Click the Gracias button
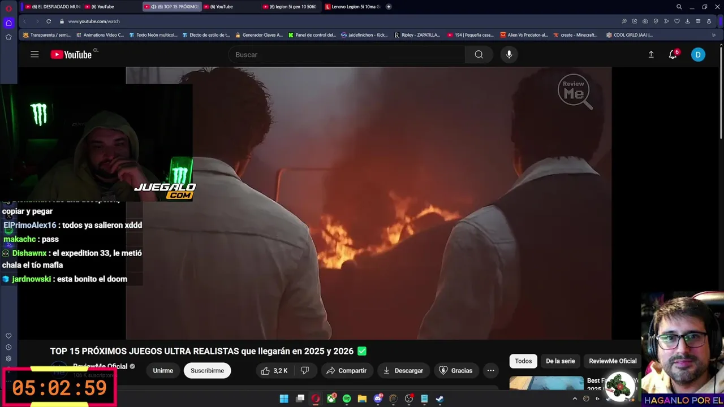Viewport: 724px width, 407px height. point(455,370)
